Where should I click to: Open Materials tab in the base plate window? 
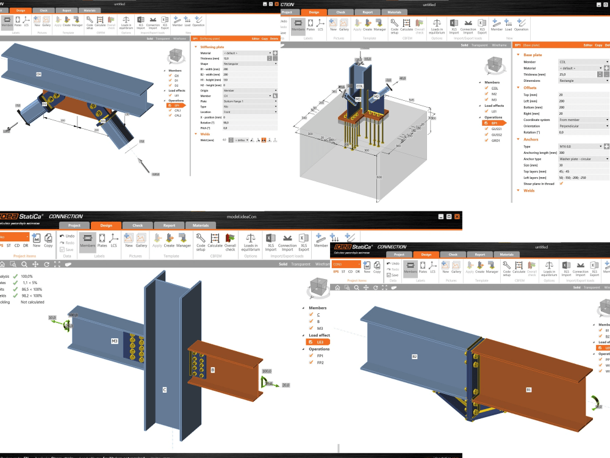(394, 12)
